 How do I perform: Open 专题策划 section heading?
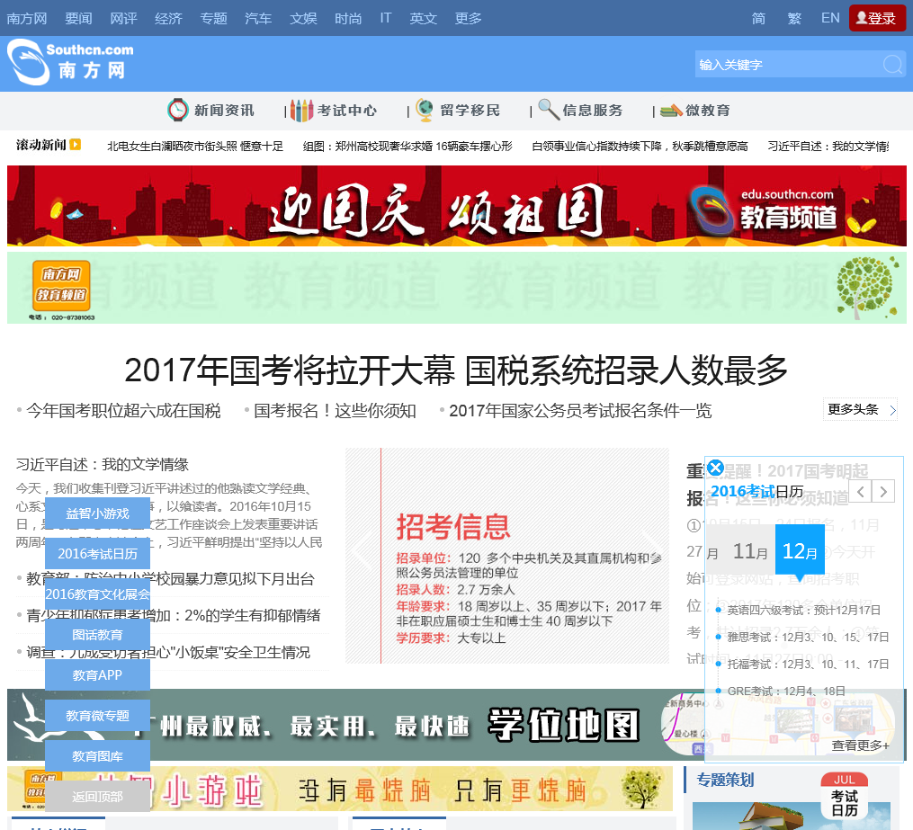click(x=725, y=780)
